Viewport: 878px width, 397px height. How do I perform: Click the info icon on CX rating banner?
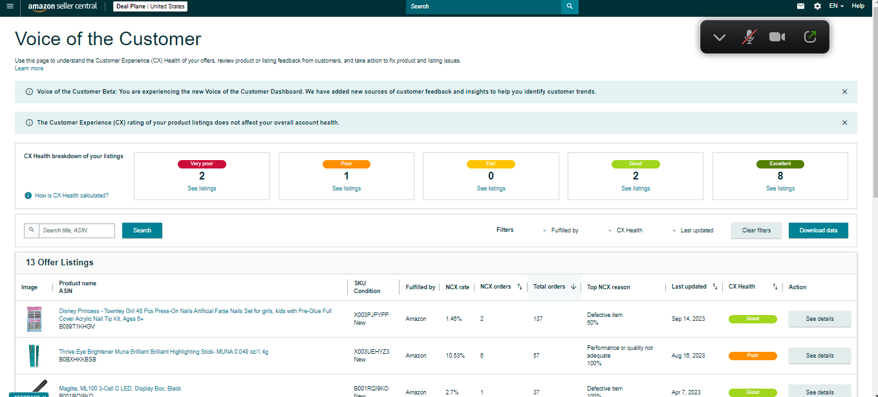point(29,123)
